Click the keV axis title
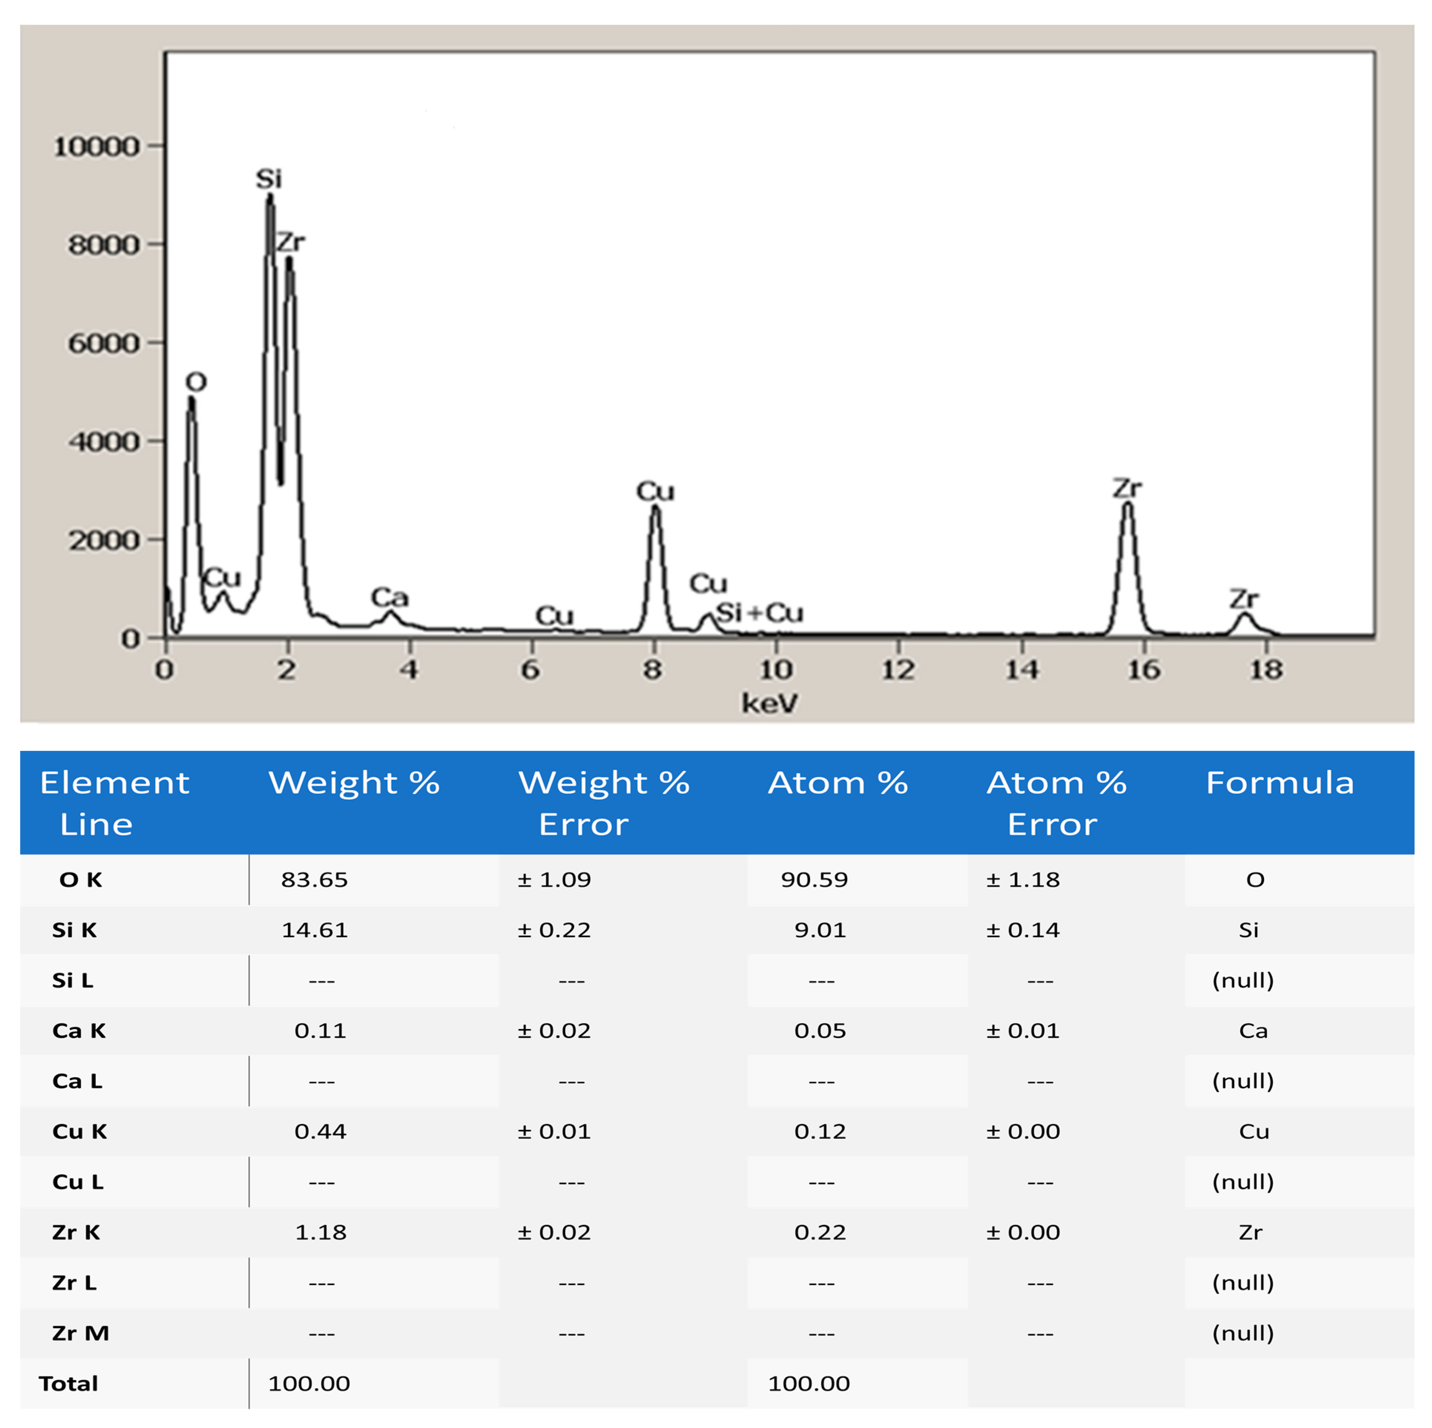The height and width of the screenshot is (1428, 1432). pyautogui.click(x=769, y=703)
